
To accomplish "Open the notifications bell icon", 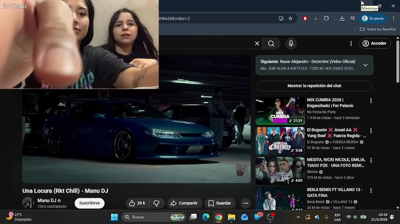I will [392, 217].
